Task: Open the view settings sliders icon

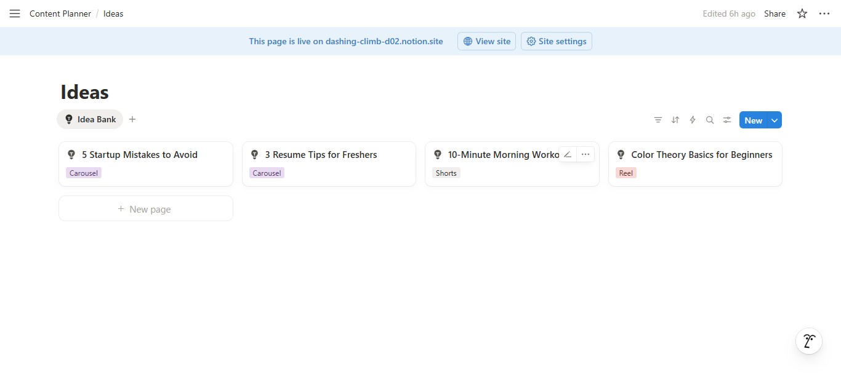Action: tap(727, 120)
